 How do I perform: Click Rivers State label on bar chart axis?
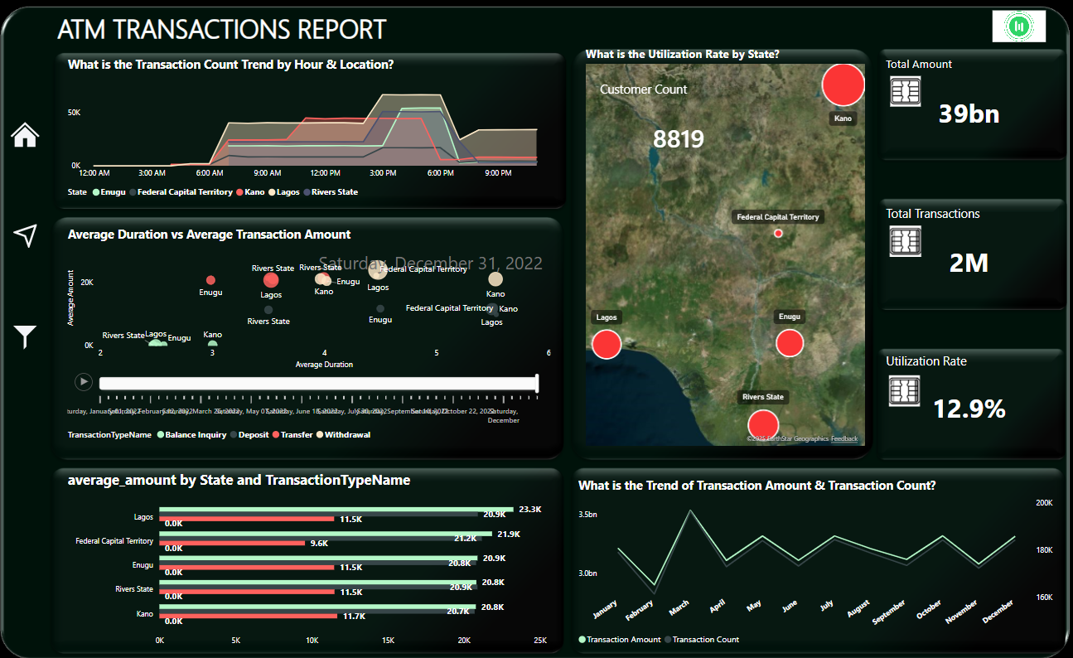tap(134, 589)
